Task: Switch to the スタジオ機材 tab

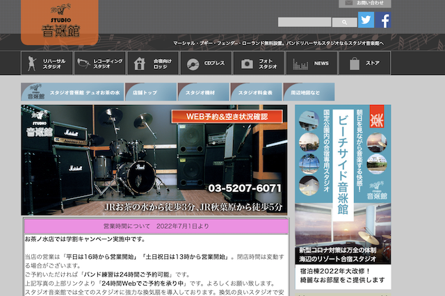Action: pos(203,92)
